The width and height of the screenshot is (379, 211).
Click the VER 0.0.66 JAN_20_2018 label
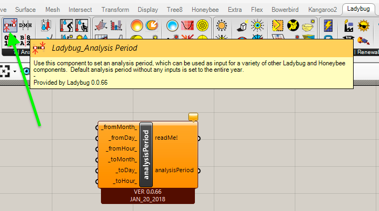click(x=147, y=195)
